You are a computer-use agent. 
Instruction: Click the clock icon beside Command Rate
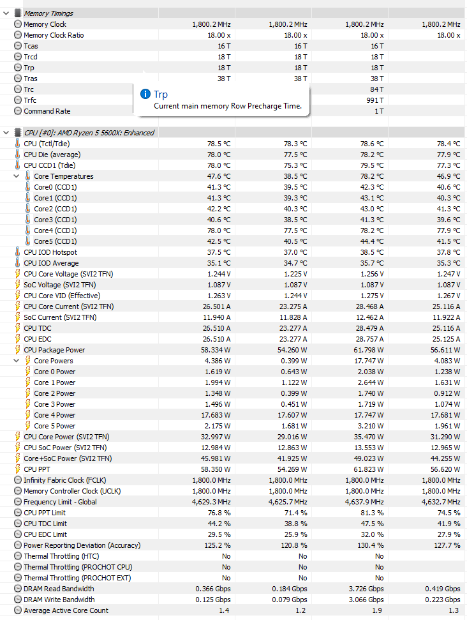(x=18, y=111)
